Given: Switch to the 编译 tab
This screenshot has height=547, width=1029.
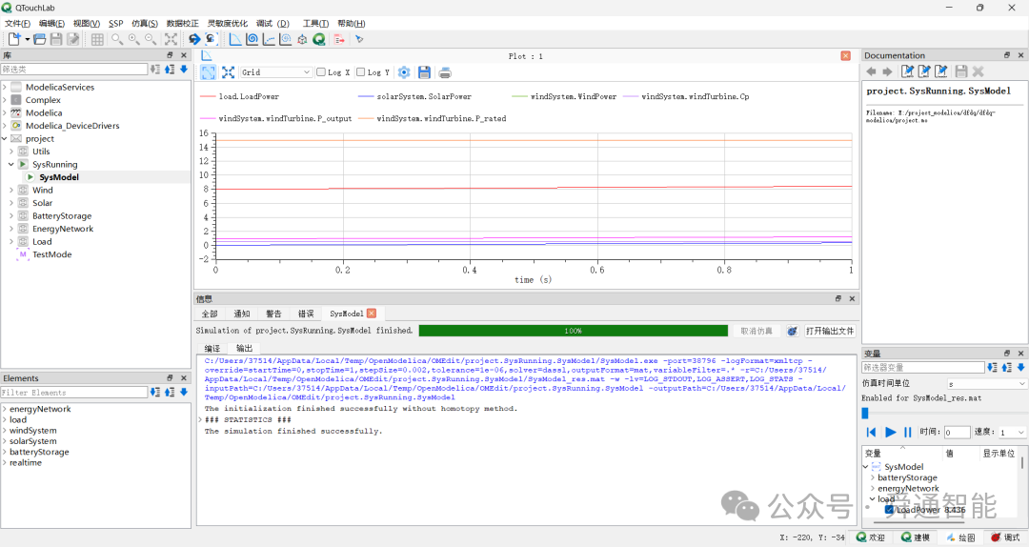Looking at the screenshot, I should (212, 349).
